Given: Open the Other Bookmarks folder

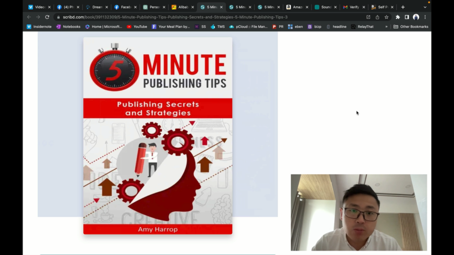Looking at the screenshot, I should tap(411, 27).
